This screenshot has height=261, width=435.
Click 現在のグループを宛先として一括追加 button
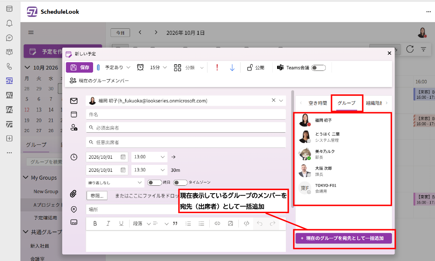(x=344, y=238)
